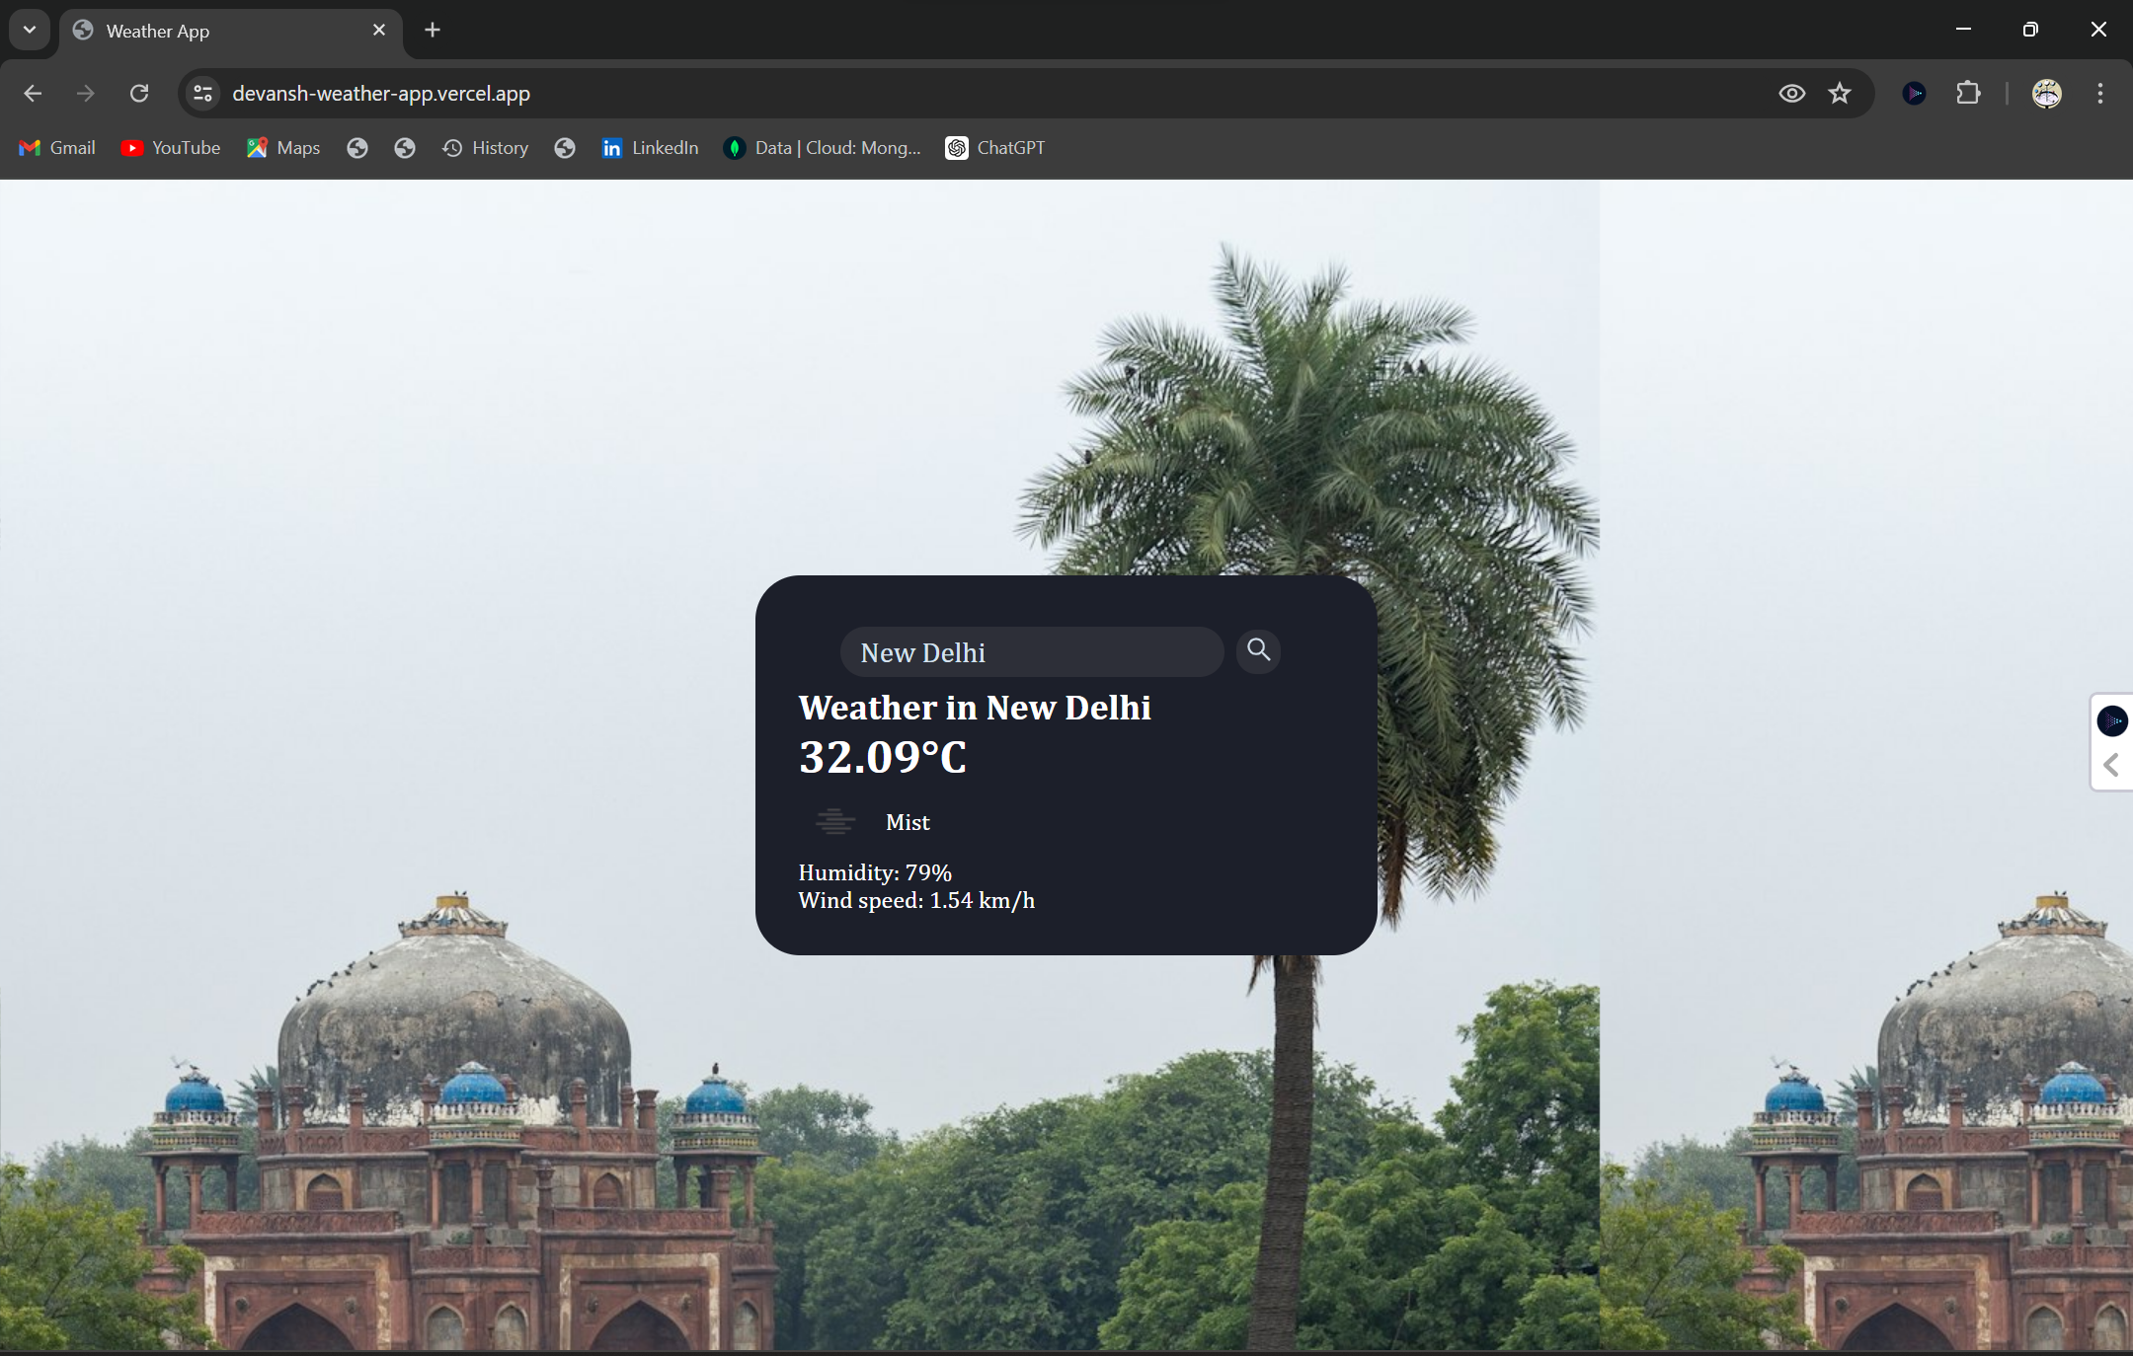Open a new tab with plus button
Viewport: 2133px width, 1356px height.
pos(433,30)
